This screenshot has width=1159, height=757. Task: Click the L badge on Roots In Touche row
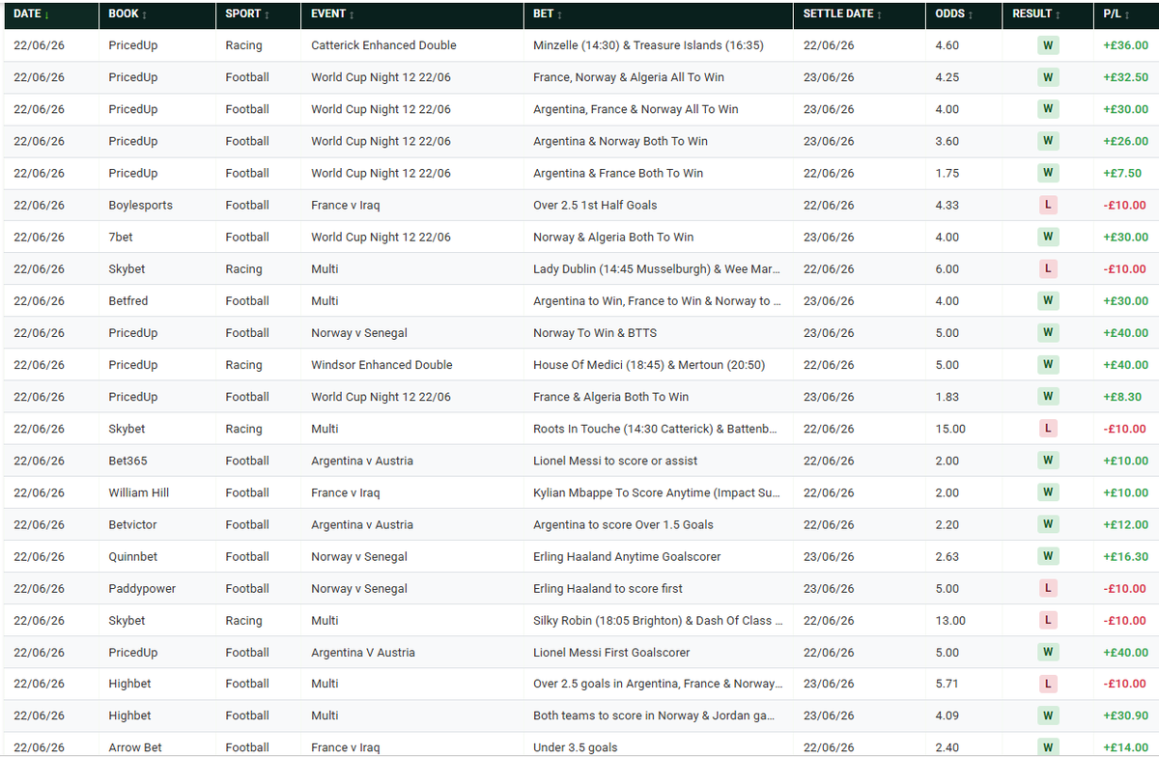coord(1048,428)
